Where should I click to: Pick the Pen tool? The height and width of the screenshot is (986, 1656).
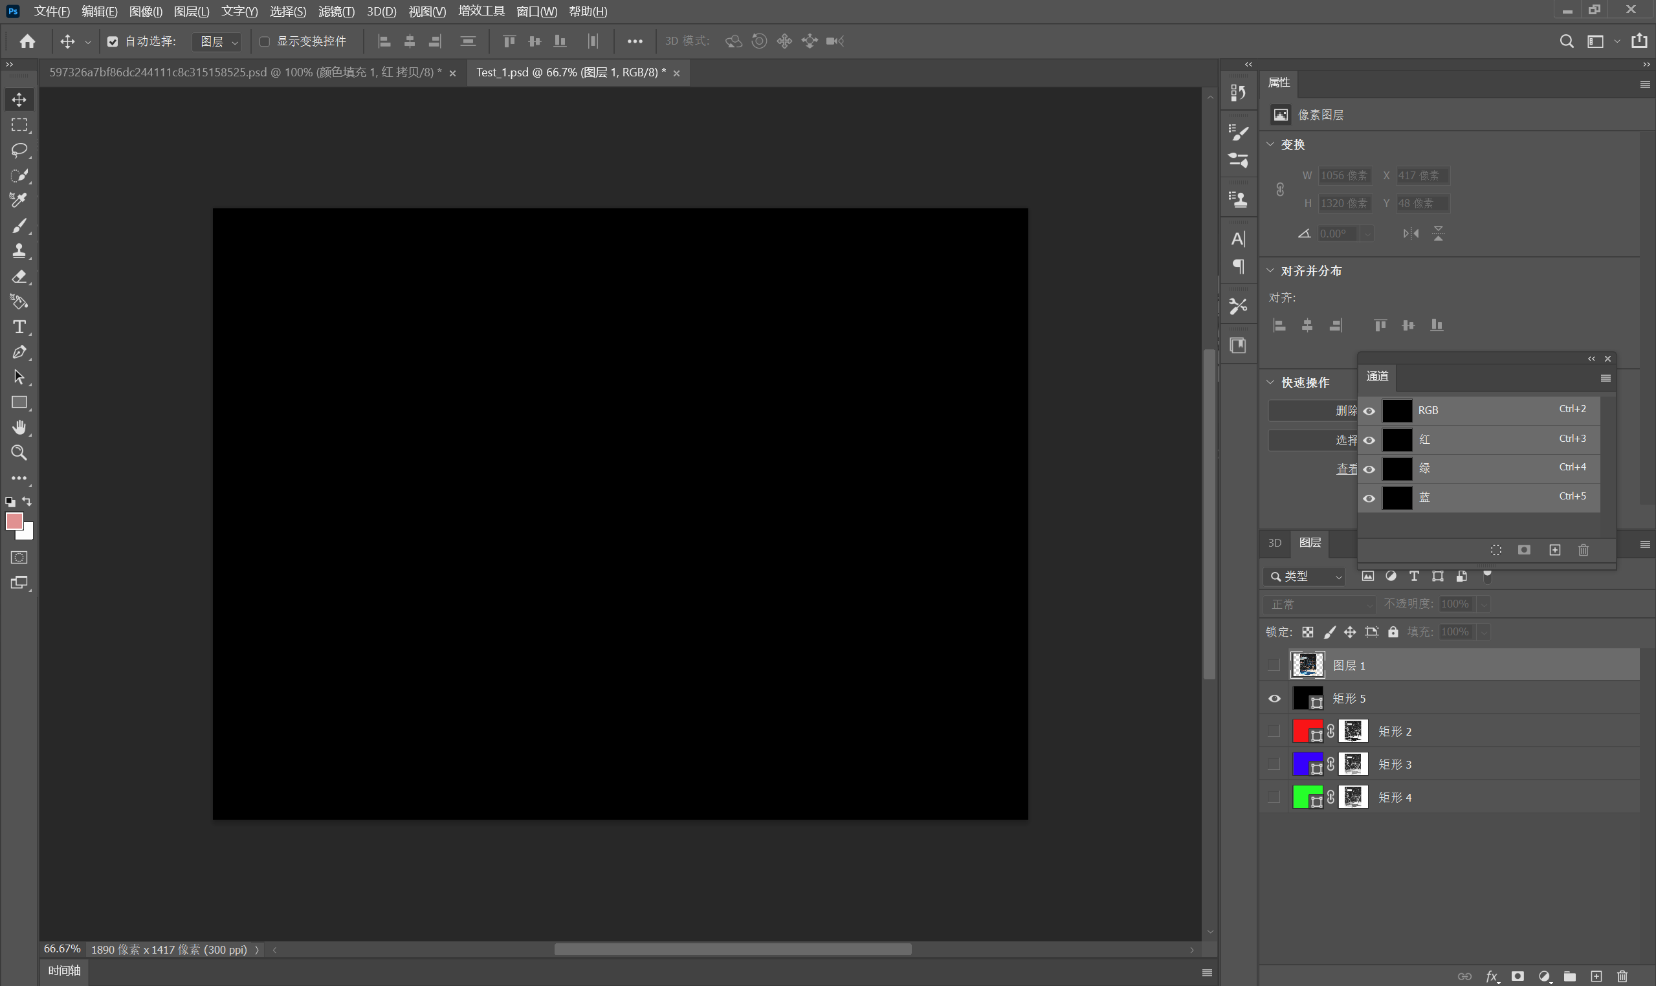(x=19, y=352)
